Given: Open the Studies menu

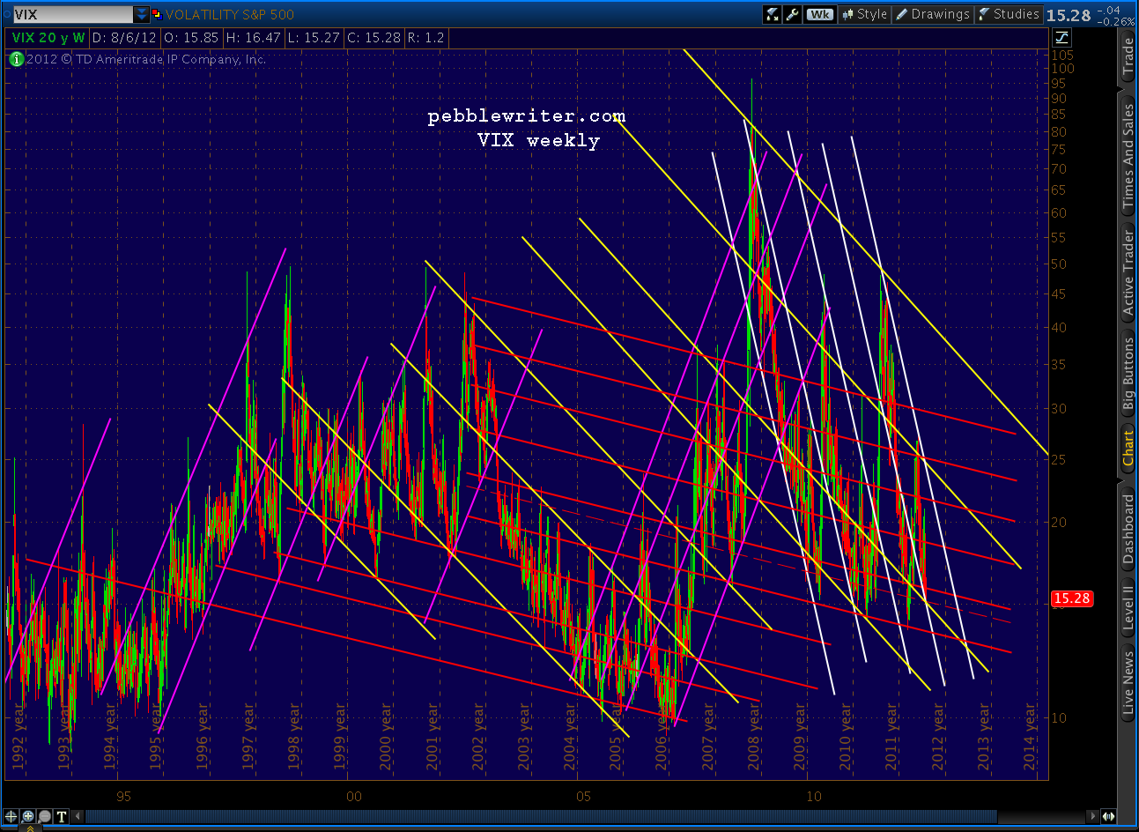Looking at the screenshot, I should click(x=1009, y=14).
